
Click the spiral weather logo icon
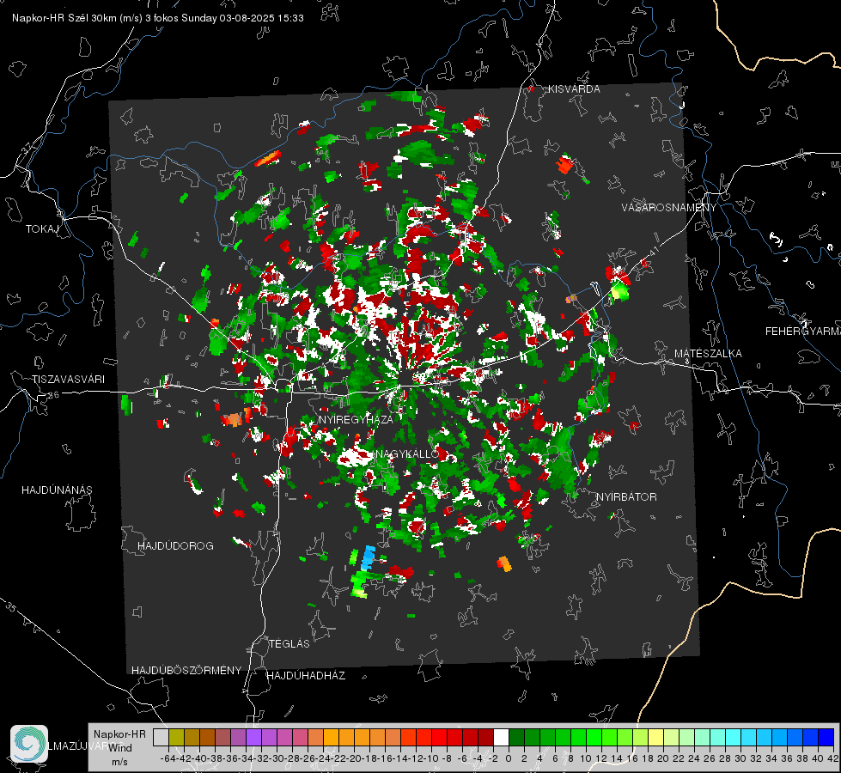tap(29, 744)
